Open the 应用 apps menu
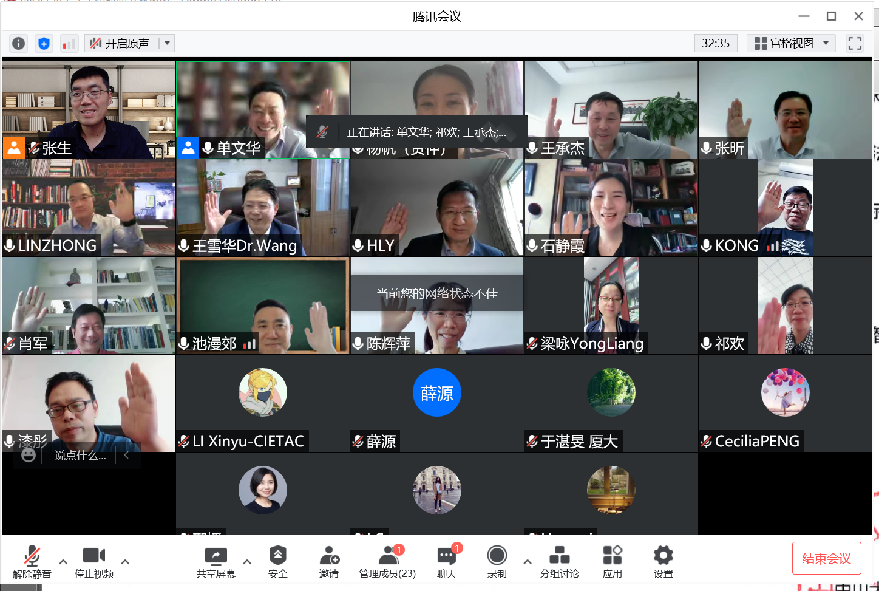 [612, 562]
